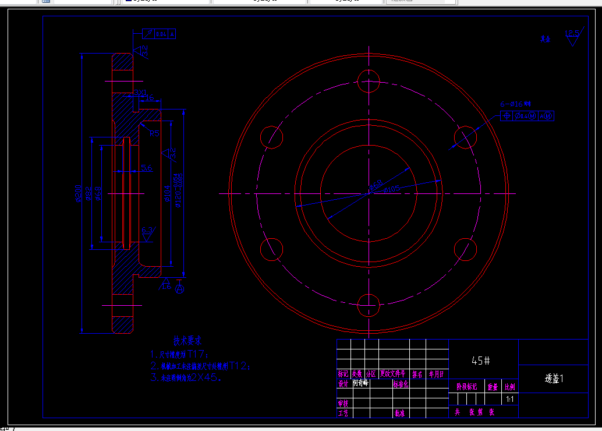
Task: Select the 批准 label
Action: click(399, 414)
